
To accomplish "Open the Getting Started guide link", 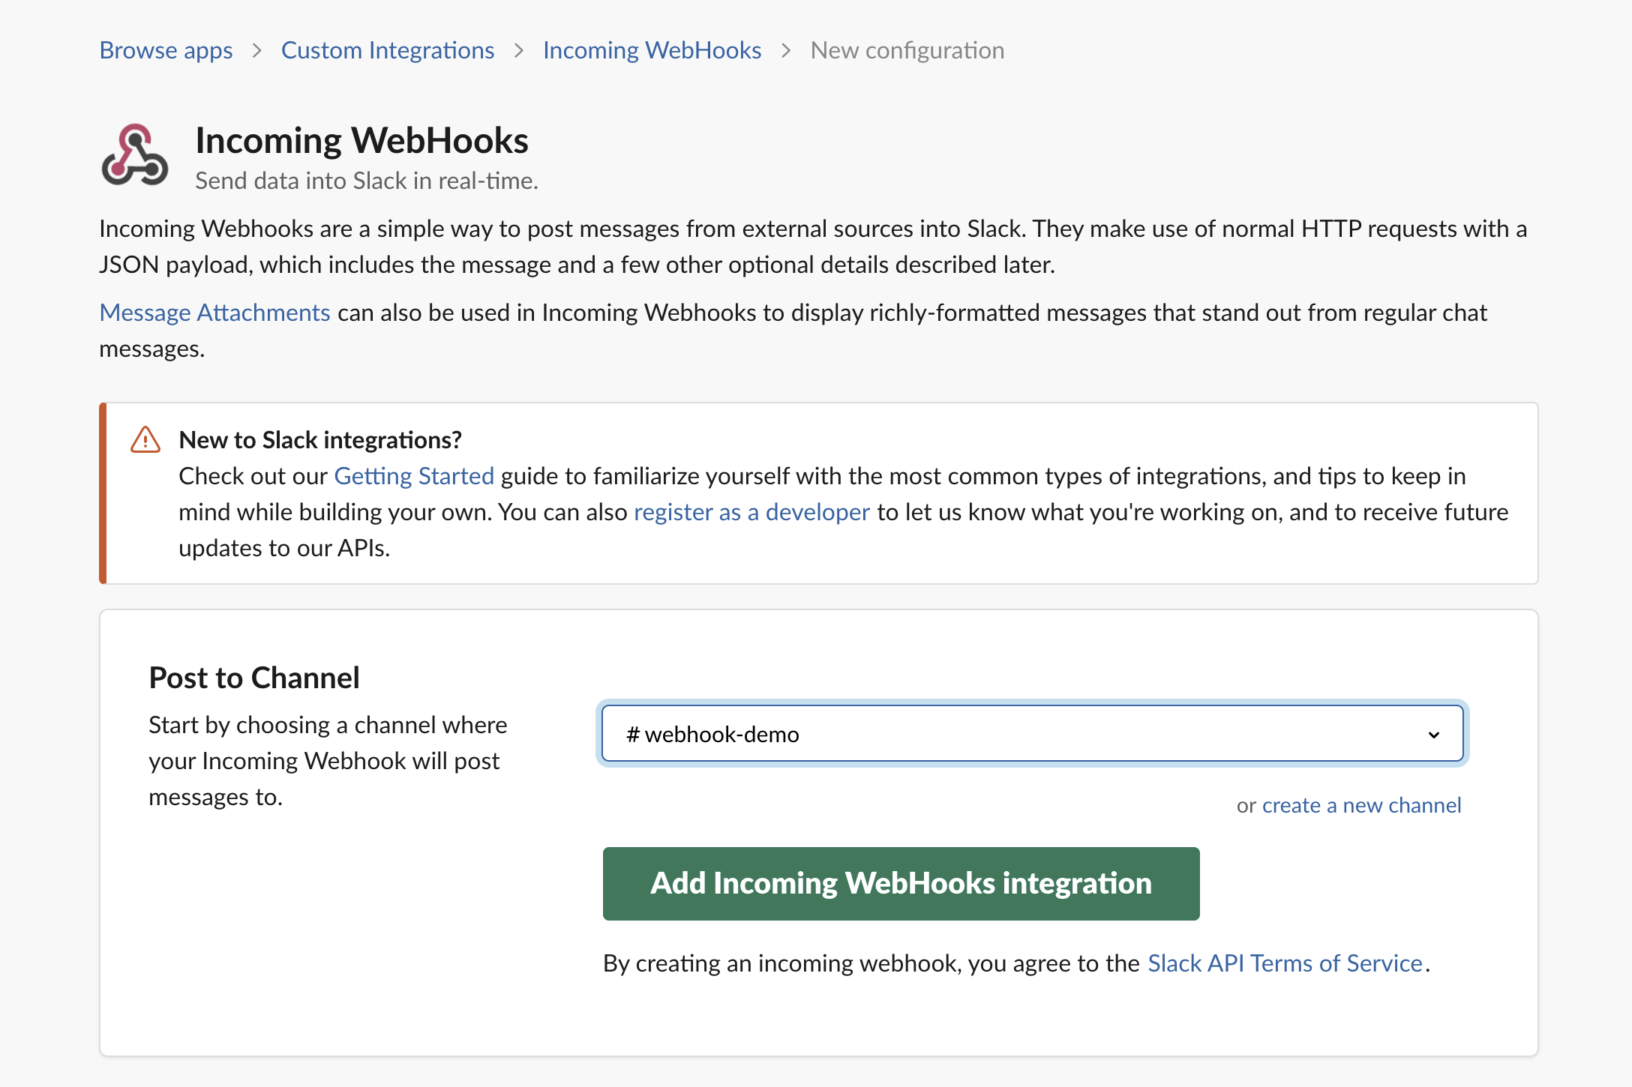I will coord(414,476).
